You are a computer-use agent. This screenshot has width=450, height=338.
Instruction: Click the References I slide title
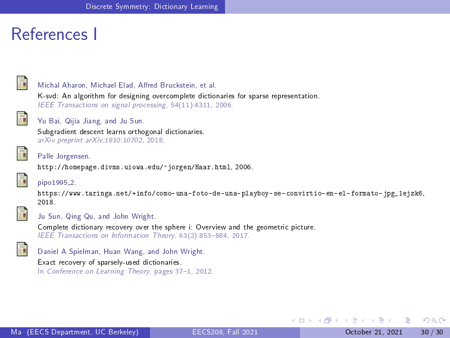(54, 34)
